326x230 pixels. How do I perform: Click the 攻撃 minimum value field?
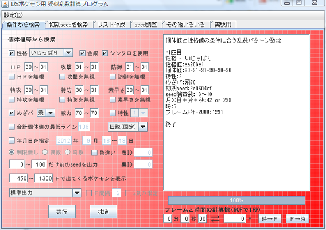pos(79,67)
